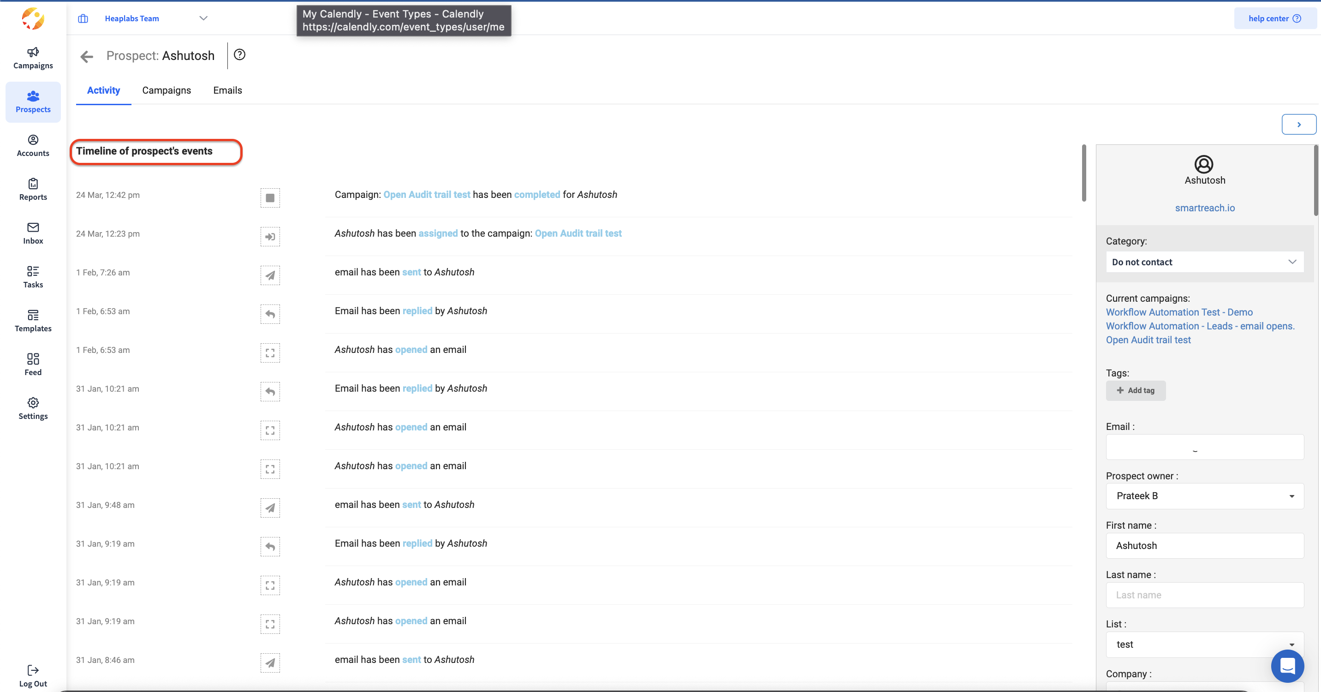Open the Templates section

coord(33,321)
